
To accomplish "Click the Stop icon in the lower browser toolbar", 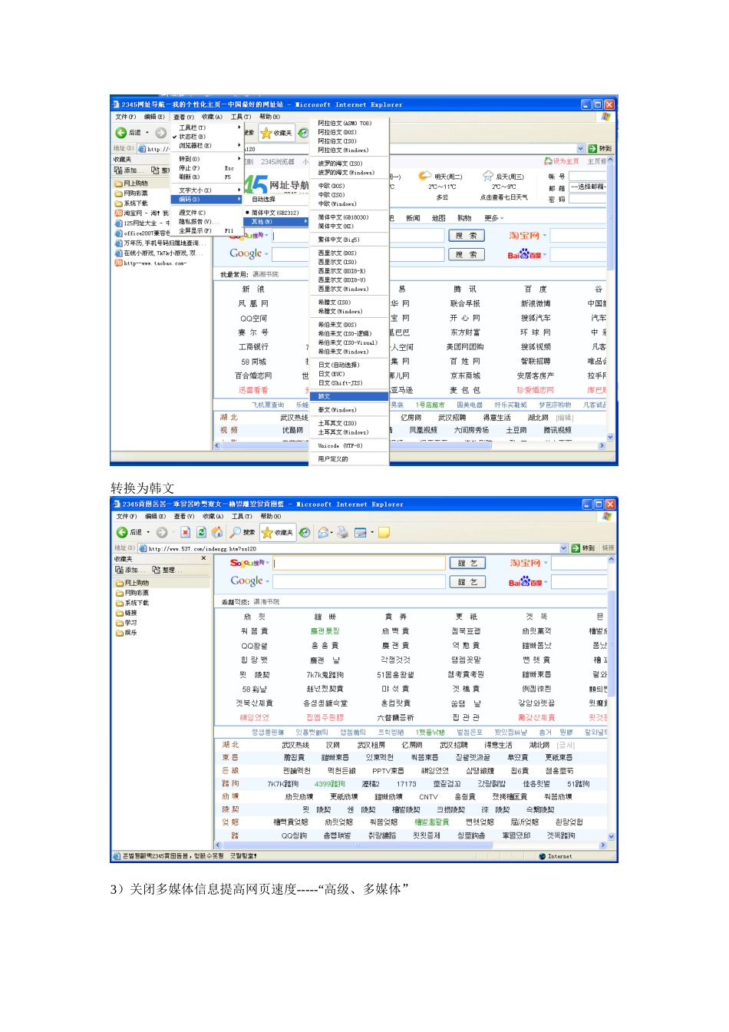I will click(185, 532).
